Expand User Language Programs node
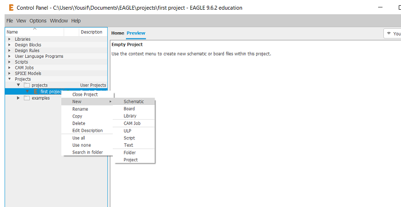401x207 pixels. [10, 56]
